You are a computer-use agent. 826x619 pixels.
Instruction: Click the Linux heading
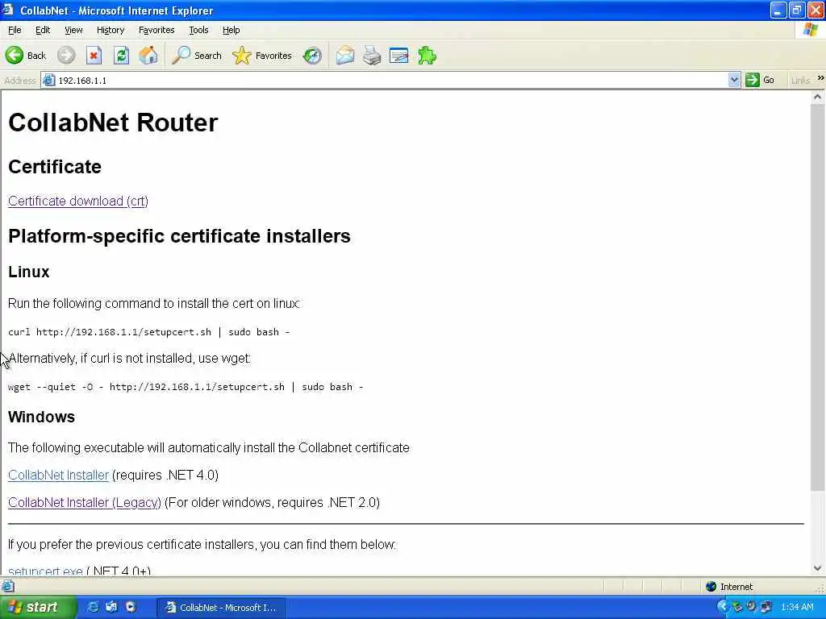[x=28, y=272]
